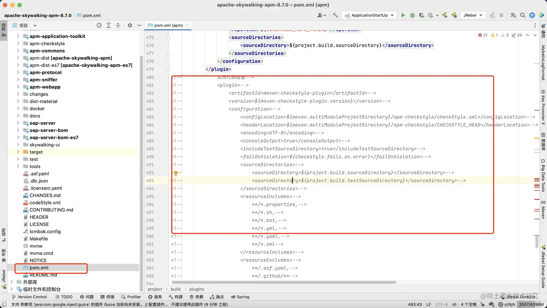Open Big Data Tools side panel
The height and width of the screenshot is (308, 547).
[x=543, y=175]
